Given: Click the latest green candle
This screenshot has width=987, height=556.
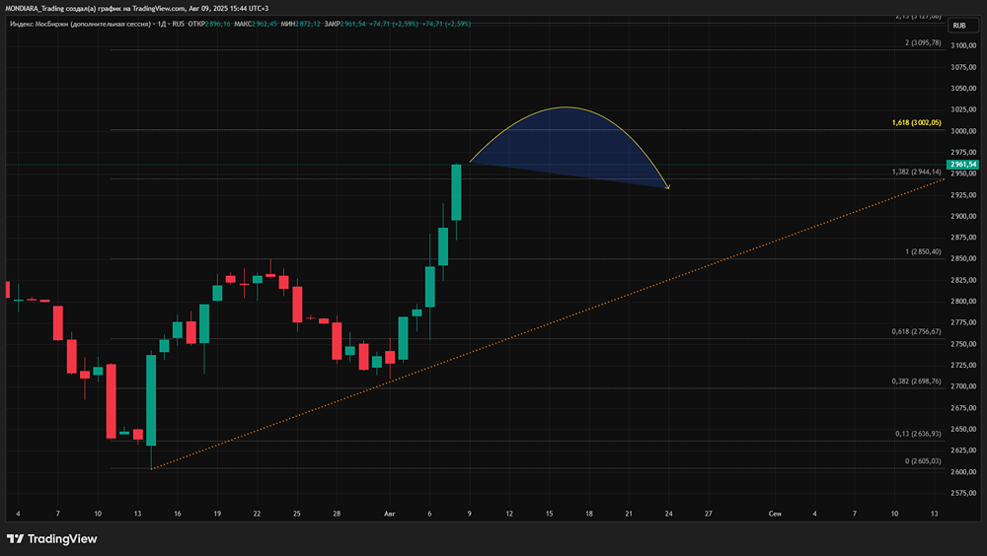Looking at the screenshot, I should [456, 192].
